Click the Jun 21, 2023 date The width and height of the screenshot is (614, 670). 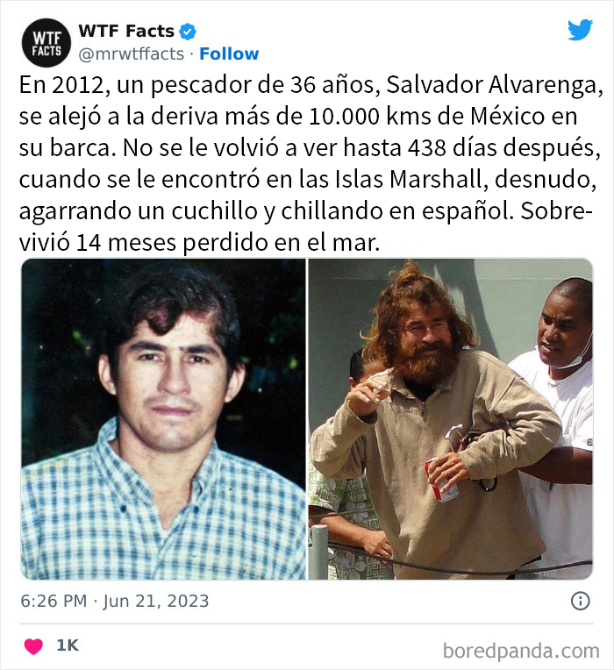[x=156, y=602]
